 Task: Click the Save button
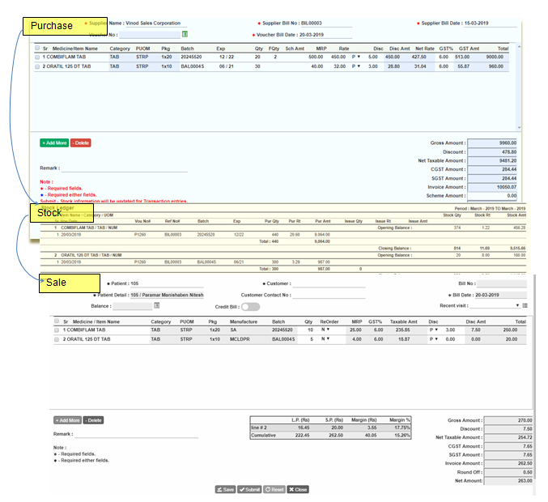(225, 489)
